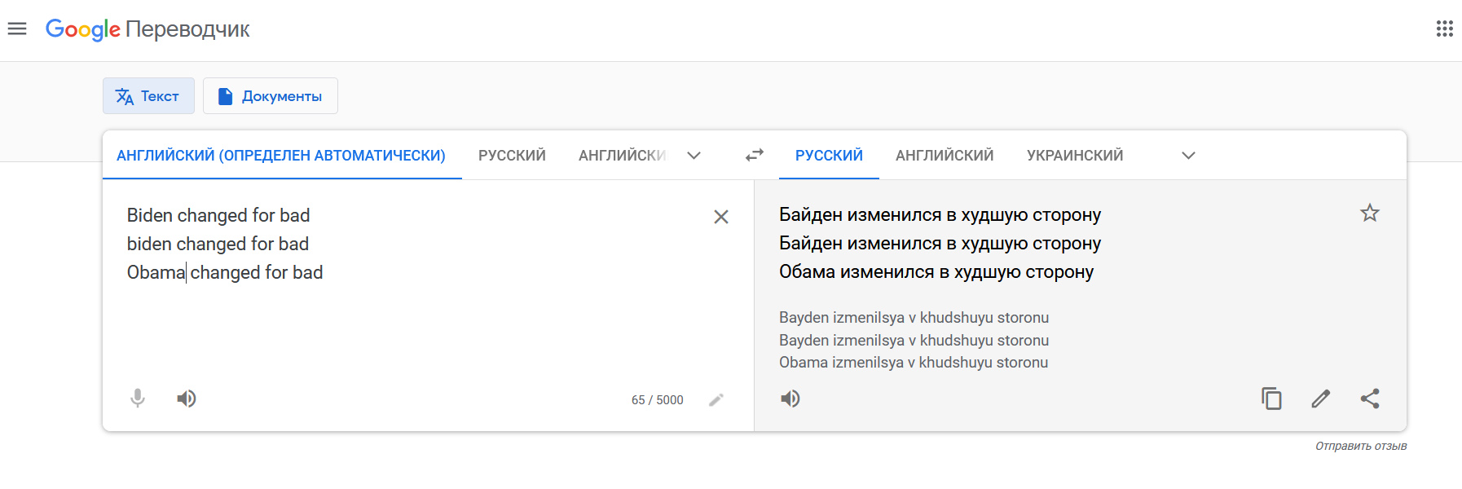Select Украинский as target language
The width and height of the screenshot is (1462, 489).
coord(1075,155)
